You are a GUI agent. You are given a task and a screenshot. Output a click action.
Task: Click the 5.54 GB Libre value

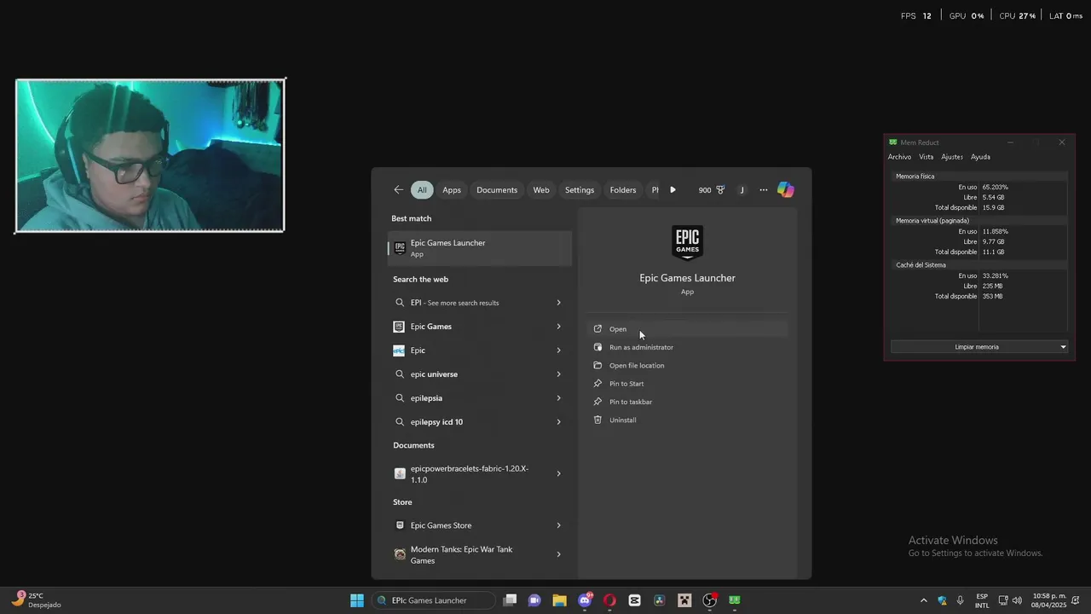[993, 197]
